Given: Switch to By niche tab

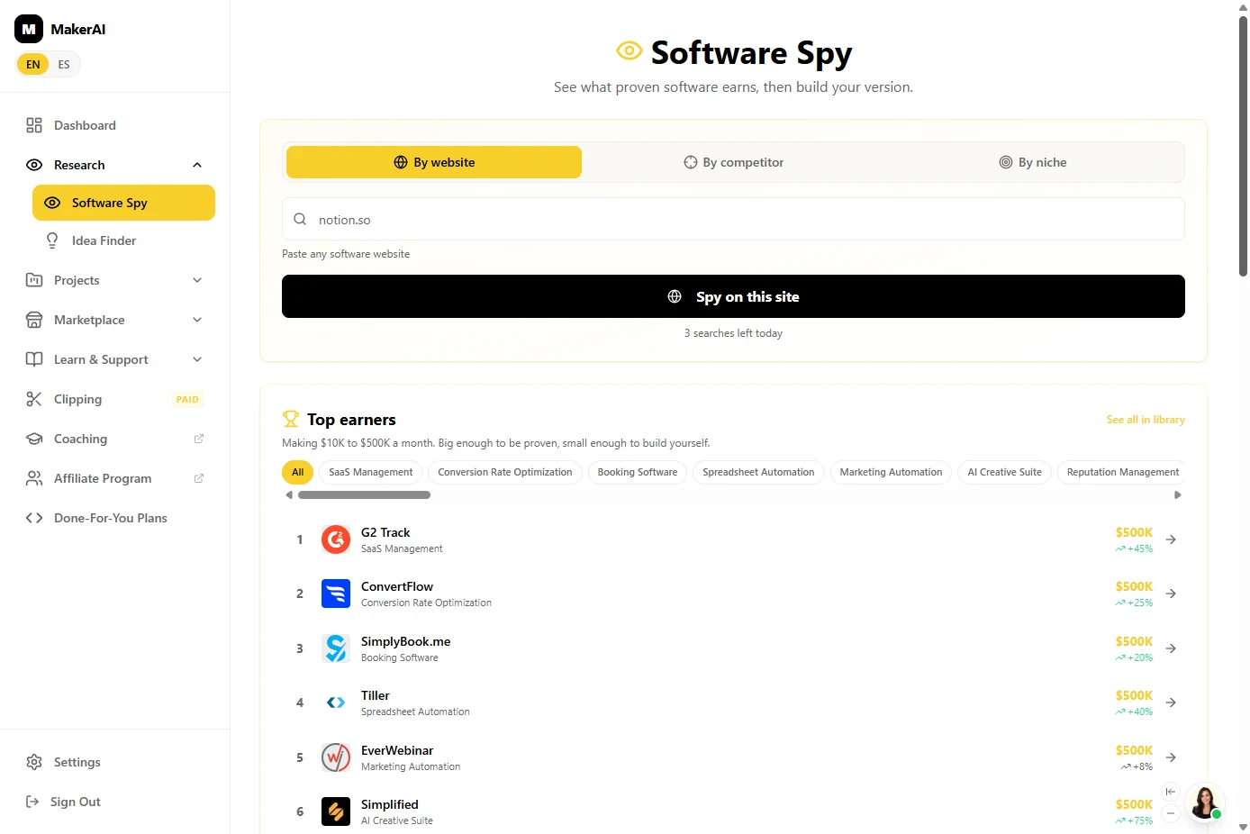Looking at the screenshot, I should 1033,162.
